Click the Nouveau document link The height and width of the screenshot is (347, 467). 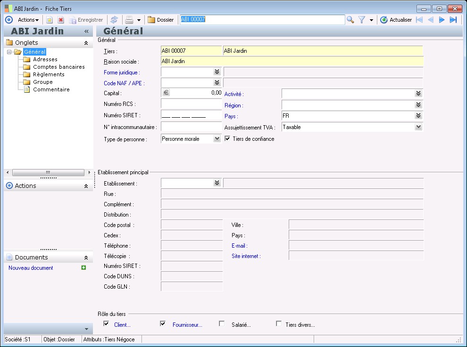point(31,268)
